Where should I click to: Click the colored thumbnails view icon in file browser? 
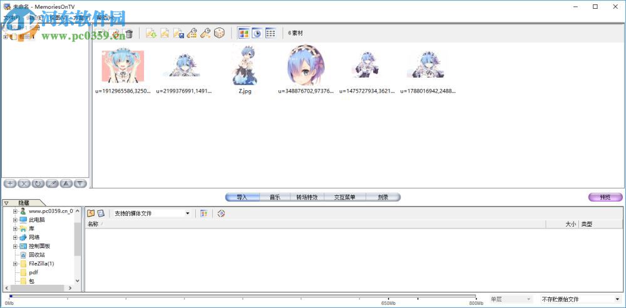coord(204,213)
